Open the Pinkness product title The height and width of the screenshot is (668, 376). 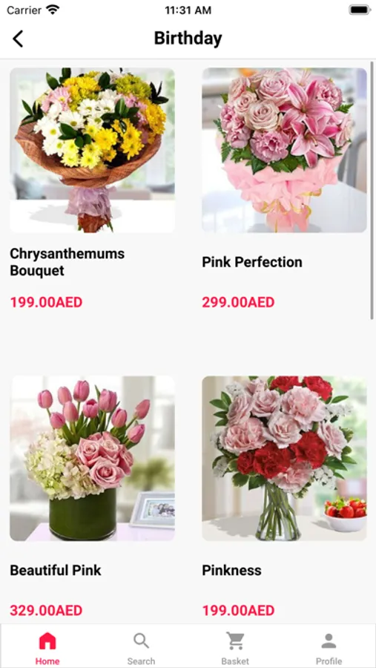pyautogui.click(x=231, y=570)
